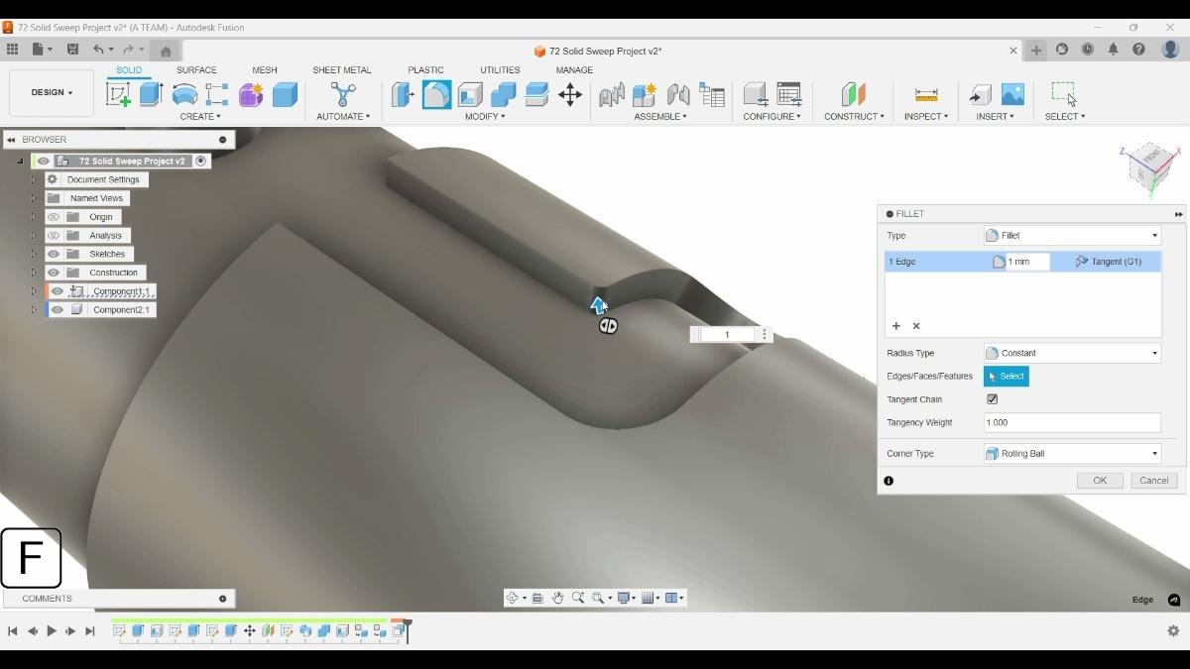The image size is (1190, 669).
Task: Toggle visibility of Construction folder
Action: pyautogui.click(x=54, y=273)
